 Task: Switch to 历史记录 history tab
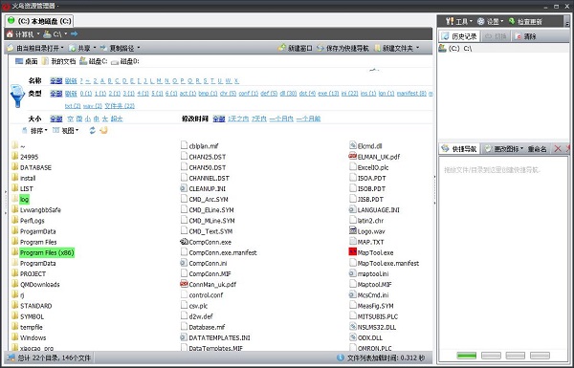pos(459,36)
